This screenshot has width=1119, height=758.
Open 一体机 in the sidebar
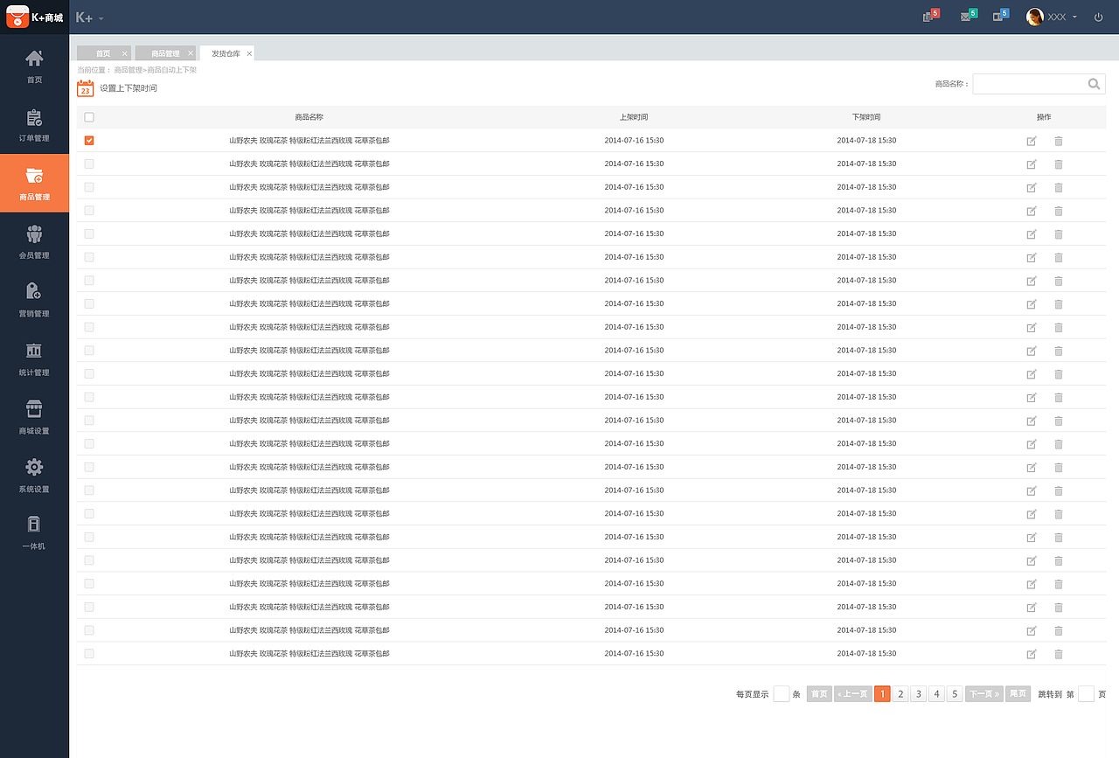(x=34, y=533)
